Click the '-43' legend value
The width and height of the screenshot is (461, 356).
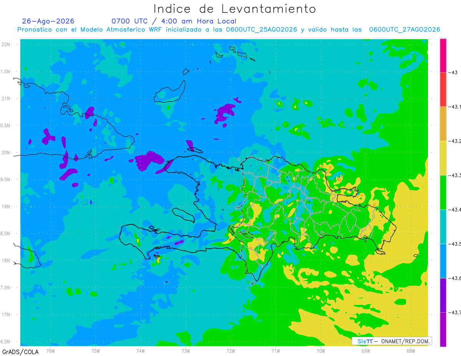click(x=453, y=73)
